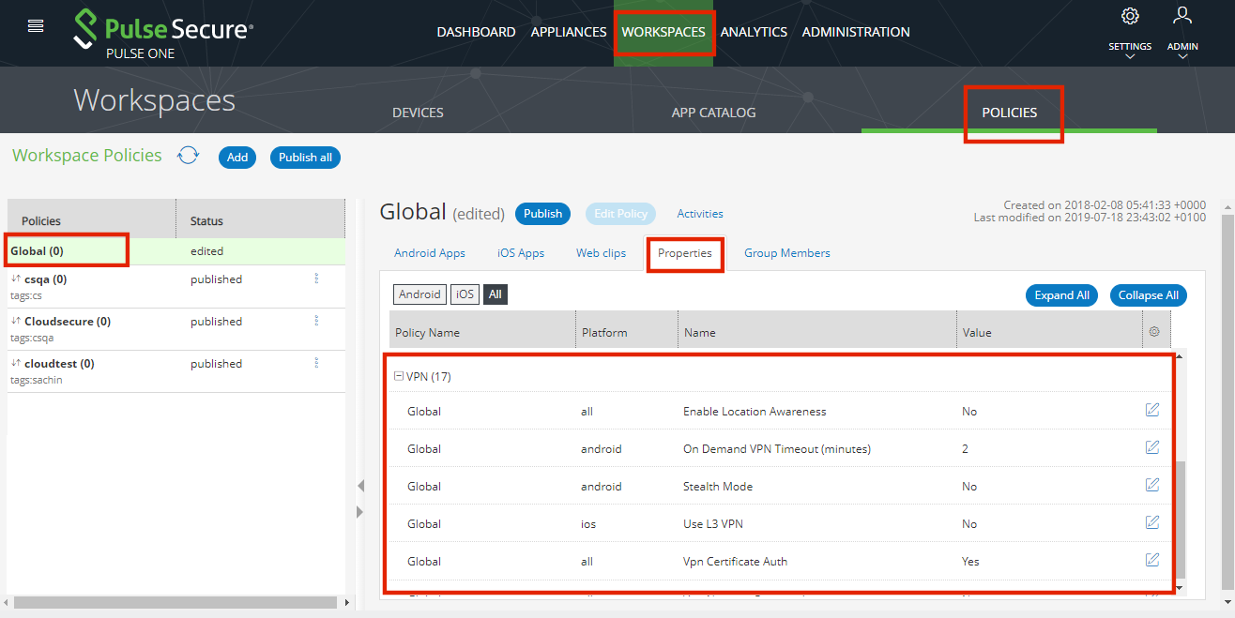Show All platform properties
The image size is (1235, 618).
coord(496,294)
